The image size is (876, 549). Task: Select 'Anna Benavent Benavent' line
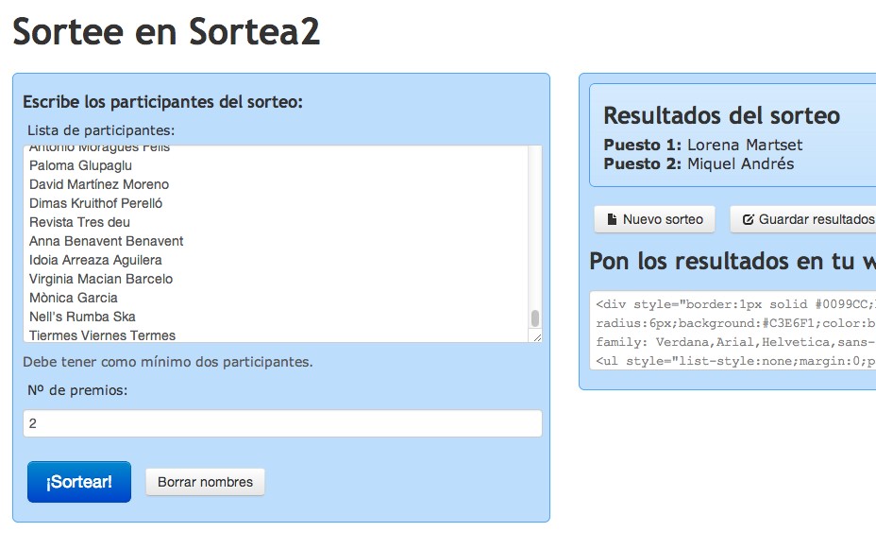click(x=106, y=241)
